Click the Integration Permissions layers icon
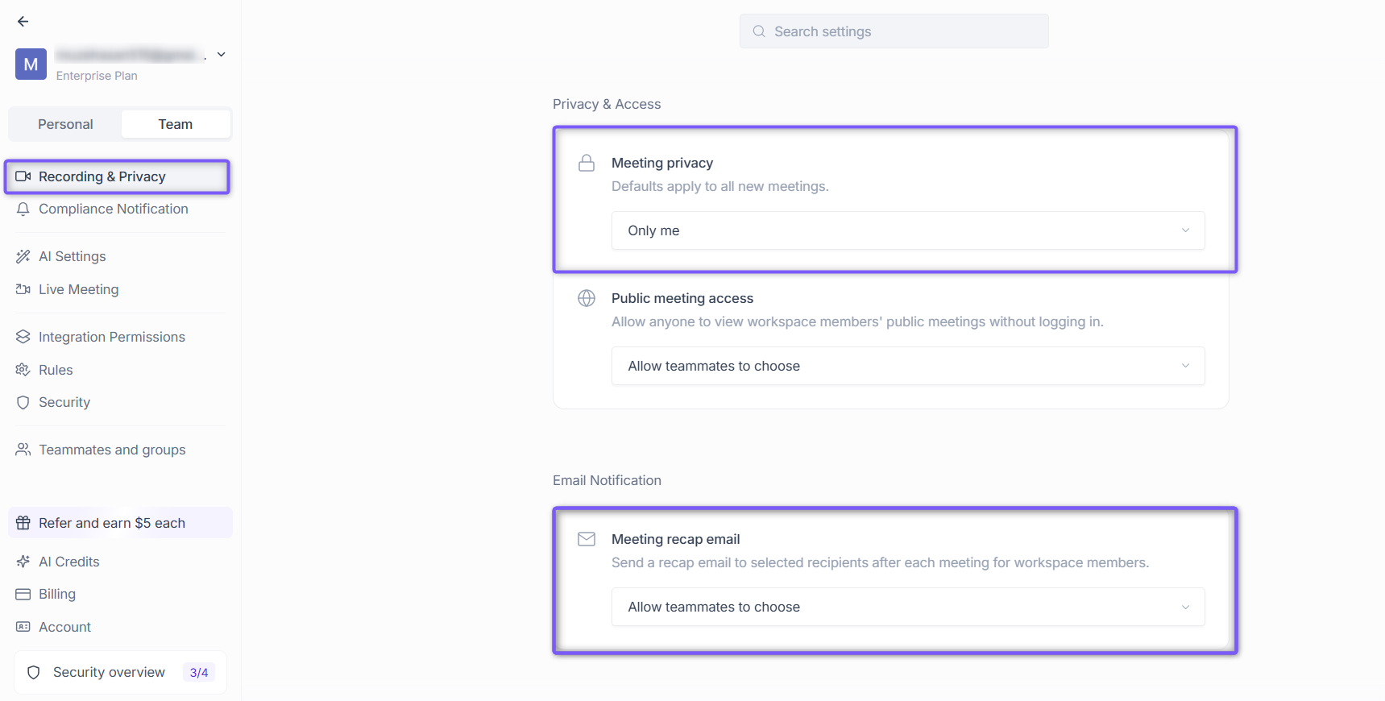1385x701 pixels. point(23,337)
